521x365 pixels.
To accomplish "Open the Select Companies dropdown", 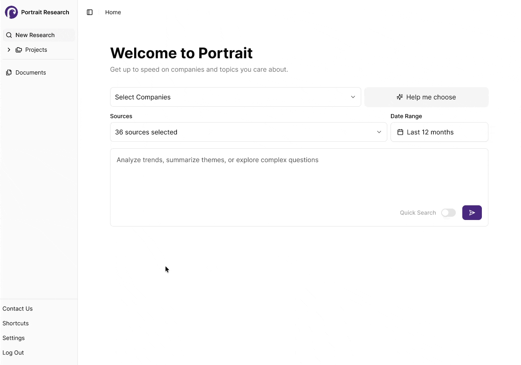I will (x=236, y=97).
